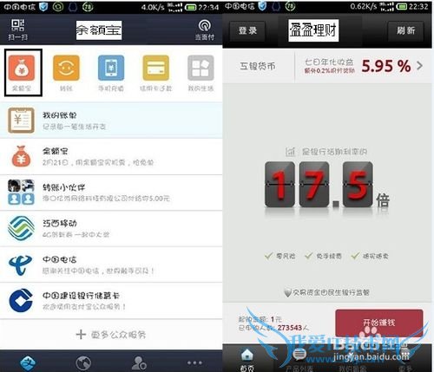Screen dimensions: 434x372
Task: Open the 中国建设银行储蓄卡 entry
Action: (x=111, y=301)
